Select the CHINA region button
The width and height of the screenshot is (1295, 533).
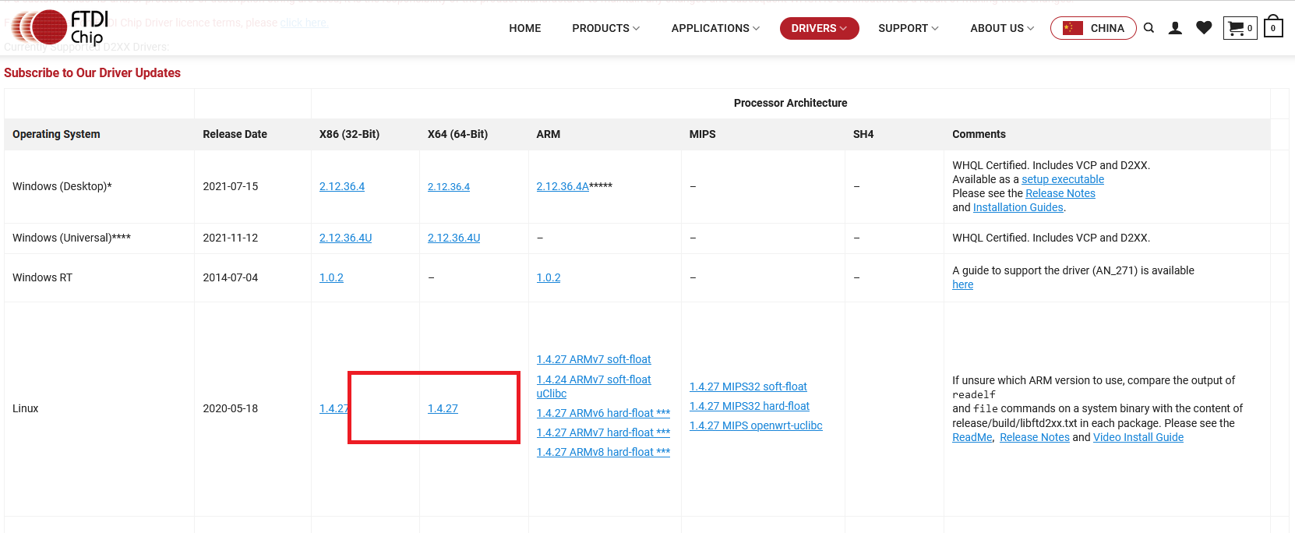[1093, 28]
